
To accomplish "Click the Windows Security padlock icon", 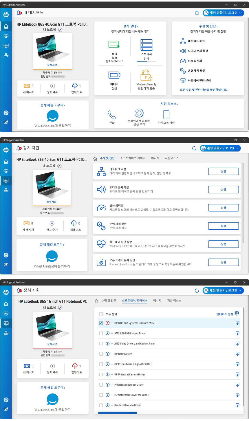I will click(x=146, y=76).
